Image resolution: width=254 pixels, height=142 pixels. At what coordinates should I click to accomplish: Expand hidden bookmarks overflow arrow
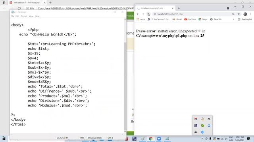pos(233,19)
